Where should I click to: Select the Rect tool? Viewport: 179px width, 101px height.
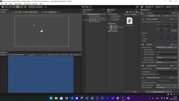[x=18, y=7]
